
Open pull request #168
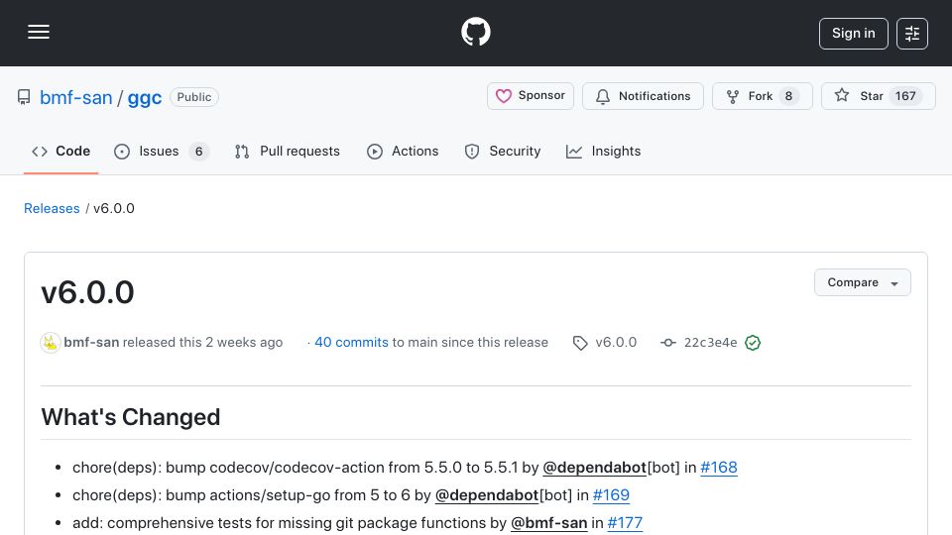pos(719,467)
